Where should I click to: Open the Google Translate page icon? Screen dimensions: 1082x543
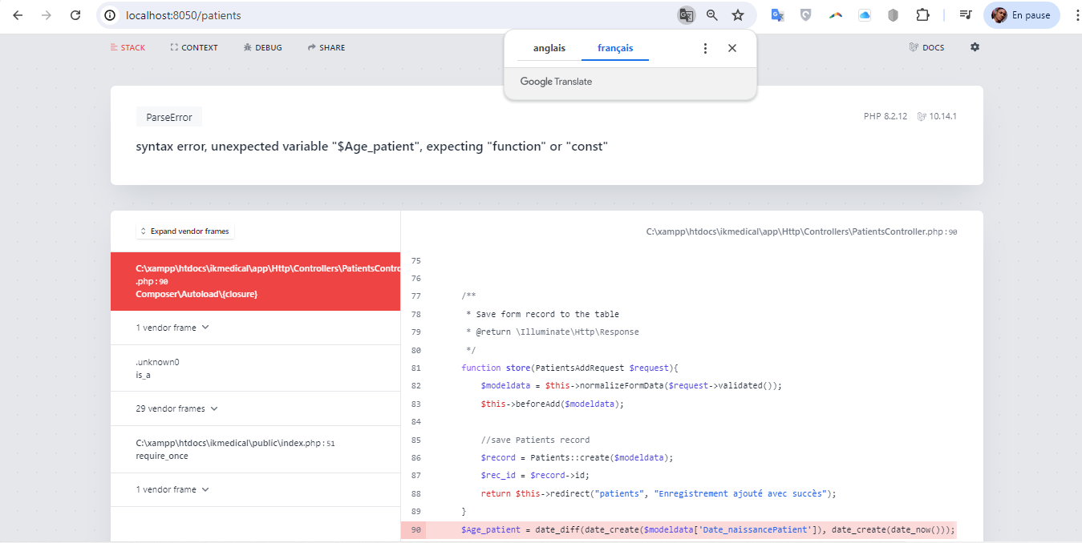[686, 15]
